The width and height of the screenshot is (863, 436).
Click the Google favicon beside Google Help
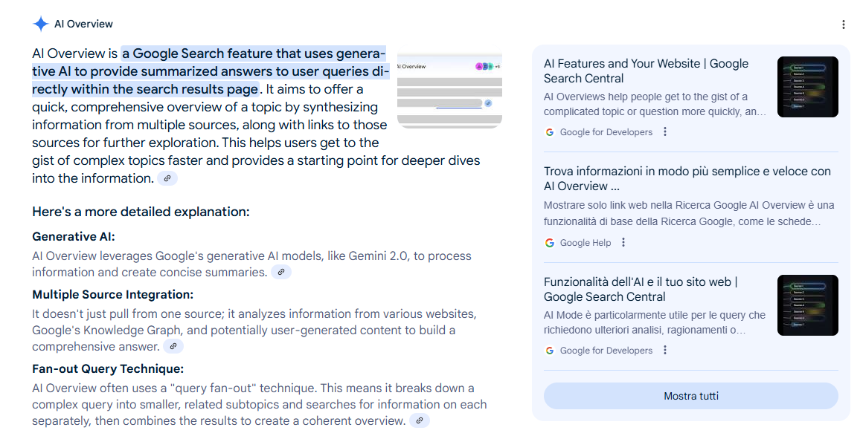[x=549, y=242]
